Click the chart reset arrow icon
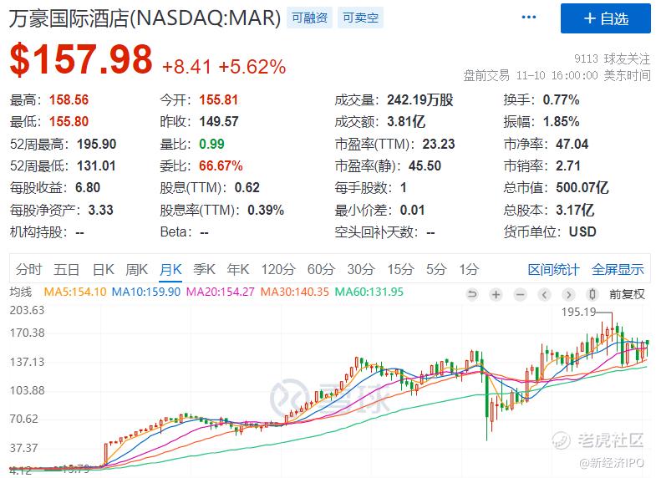 click(x=472, y=294)
